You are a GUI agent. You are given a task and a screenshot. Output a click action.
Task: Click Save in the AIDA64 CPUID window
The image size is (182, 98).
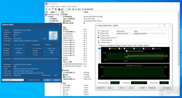(x=48, y=80)
